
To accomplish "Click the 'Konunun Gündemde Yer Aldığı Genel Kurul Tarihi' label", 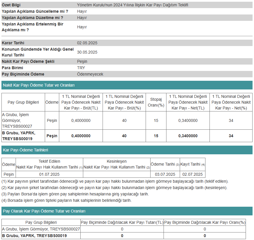I will 38,52.
